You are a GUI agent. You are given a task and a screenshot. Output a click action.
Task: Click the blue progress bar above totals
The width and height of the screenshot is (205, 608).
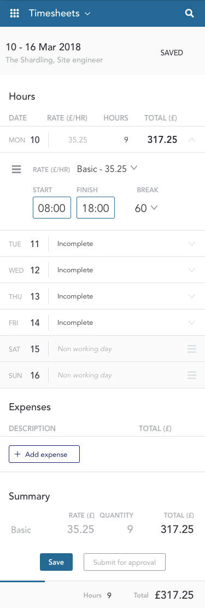click(x=22, y=581)
